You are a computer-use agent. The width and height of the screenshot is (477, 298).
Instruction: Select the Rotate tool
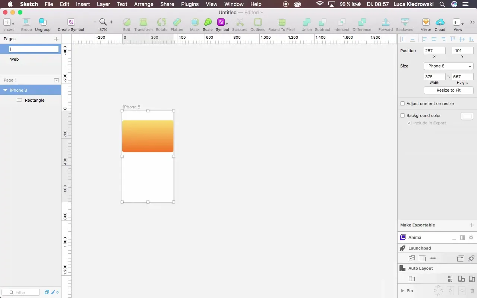[x=162, y=22]
